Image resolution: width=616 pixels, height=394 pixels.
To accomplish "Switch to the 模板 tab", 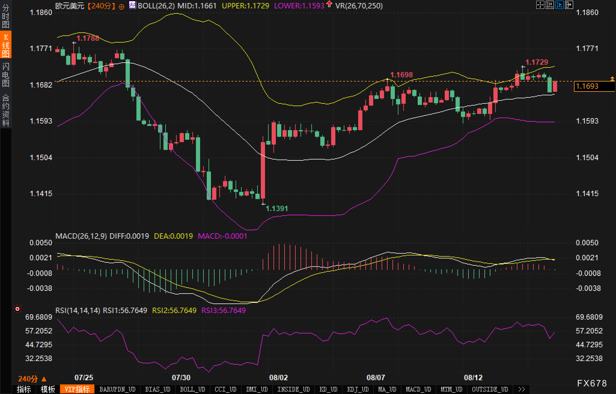I will click(48, 389).
